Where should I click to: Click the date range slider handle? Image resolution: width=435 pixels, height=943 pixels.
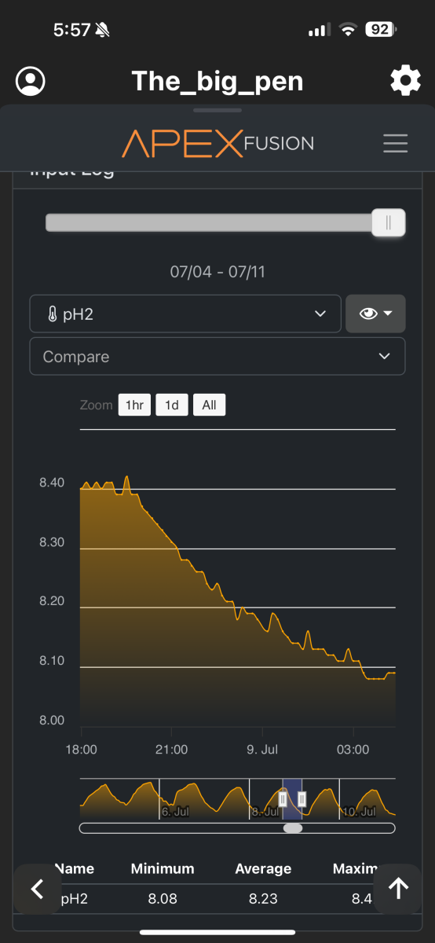(x=388, y=223)
